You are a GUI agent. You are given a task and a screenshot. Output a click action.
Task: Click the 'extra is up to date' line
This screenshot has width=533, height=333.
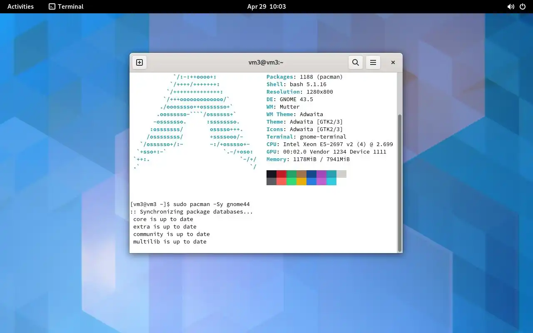(165, 227)
